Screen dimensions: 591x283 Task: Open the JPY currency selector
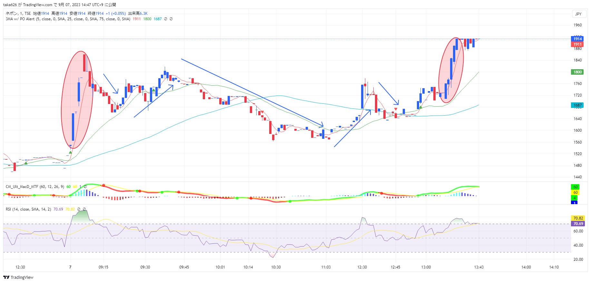578,14
